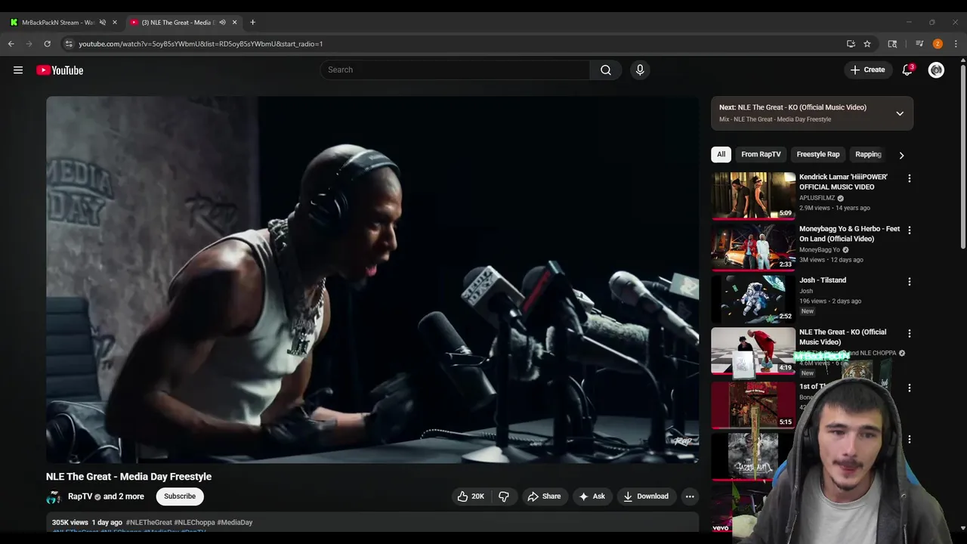Screen dimensions: 967x544
Task: Select the From RapTV filter chip
Action: 761,154
